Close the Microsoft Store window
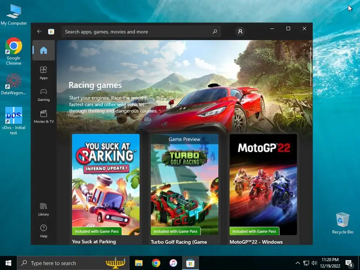 point(304,28)
